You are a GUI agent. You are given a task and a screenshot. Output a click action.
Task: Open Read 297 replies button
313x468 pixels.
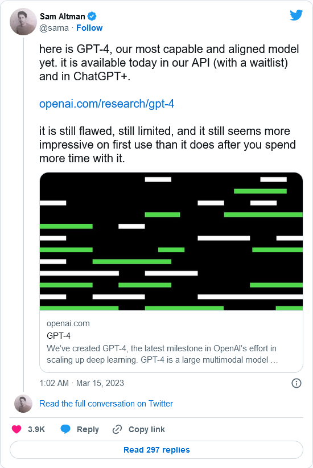click(x=156, y=450)
